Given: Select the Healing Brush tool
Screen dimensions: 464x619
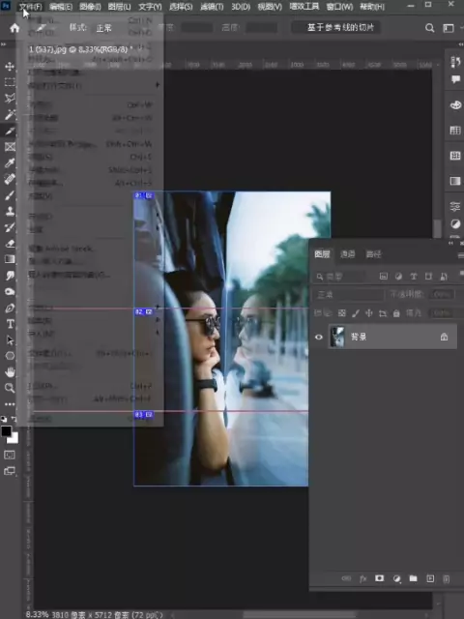Looking at the screenshot, I should [10, 179].
